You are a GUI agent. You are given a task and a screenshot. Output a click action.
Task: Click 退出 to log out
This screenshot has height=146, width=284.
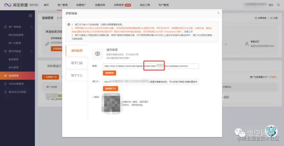[271, 5]
